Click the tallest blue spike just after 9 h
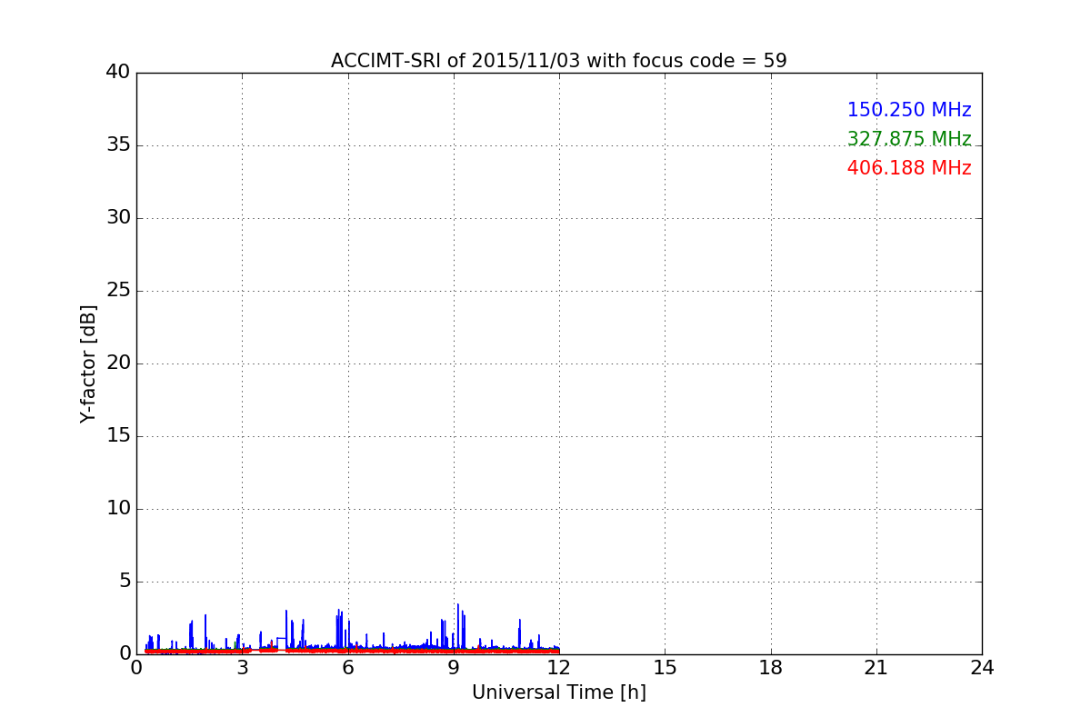The width and height of the screenshot is (1091, 727). pos(458,627)
